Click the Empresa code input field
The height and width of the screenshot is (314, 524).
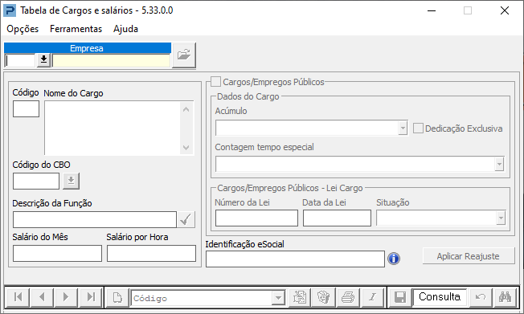pos(20,60)
